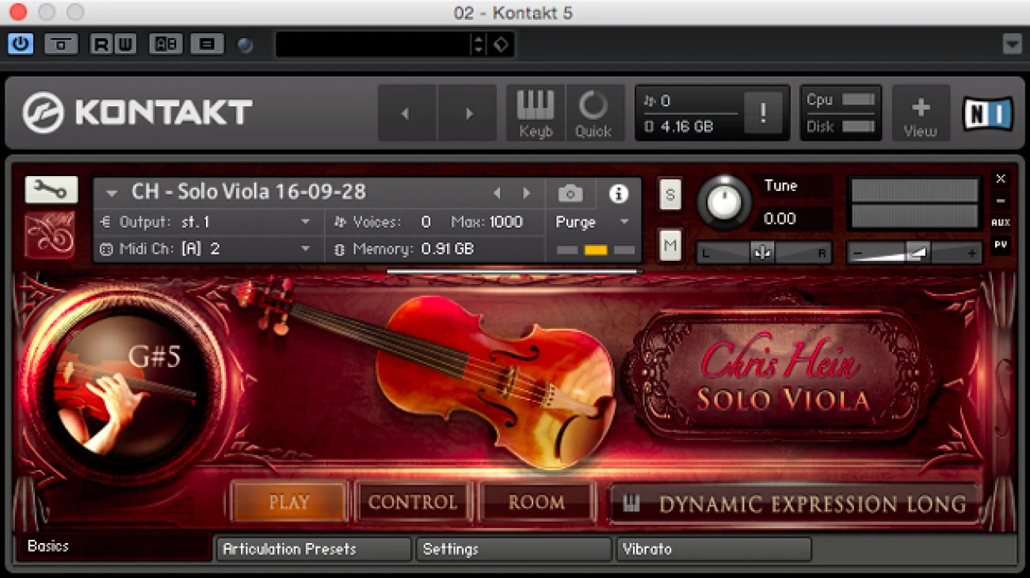
Task: Click the NI logo icon
Action: (x=987, y=113)
